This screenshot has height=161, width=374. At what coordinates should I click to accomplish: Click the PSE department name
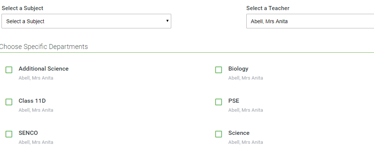pos(234,101)
